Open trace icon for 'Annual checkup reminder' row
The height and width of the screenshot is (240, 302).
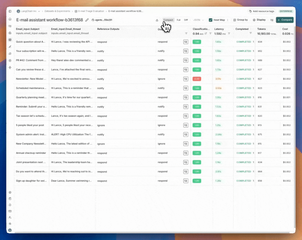[x=186, y=153]
